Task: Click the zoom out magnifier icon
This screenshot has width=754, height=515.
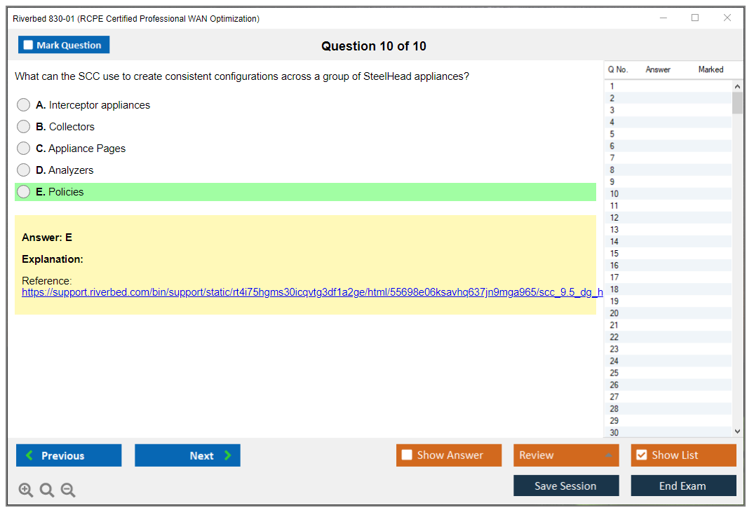Action: point(68,490)
